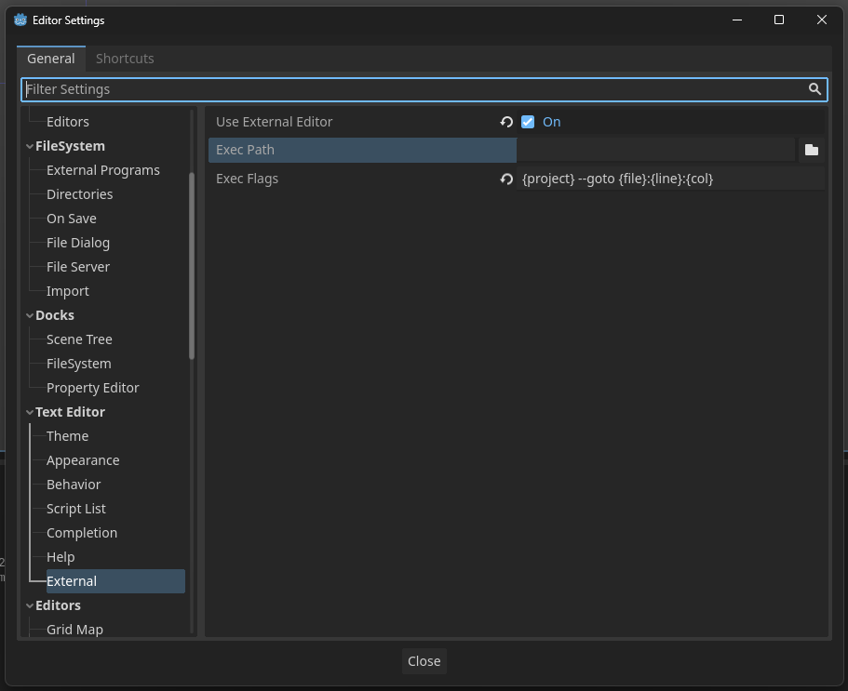This screenshot has height=691, width=848.
Task: Click the Godot logo in title bar
Action: tap(20, 20)
